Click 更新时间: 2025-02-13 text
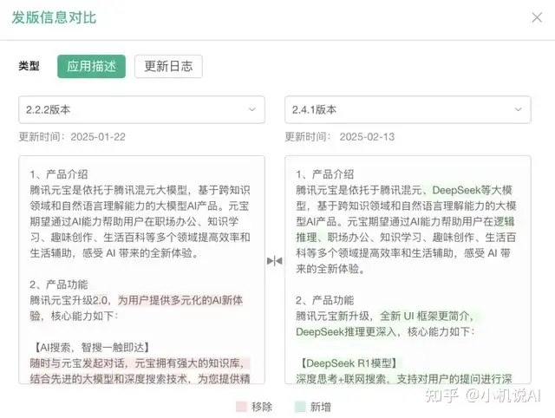 tap(340, 137)
